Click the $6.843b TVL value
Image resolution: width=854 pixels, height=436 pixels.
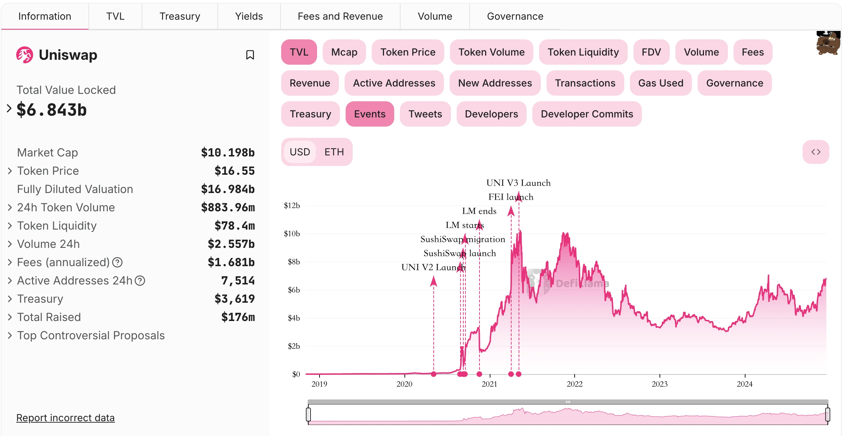click(x=52, y=110)
